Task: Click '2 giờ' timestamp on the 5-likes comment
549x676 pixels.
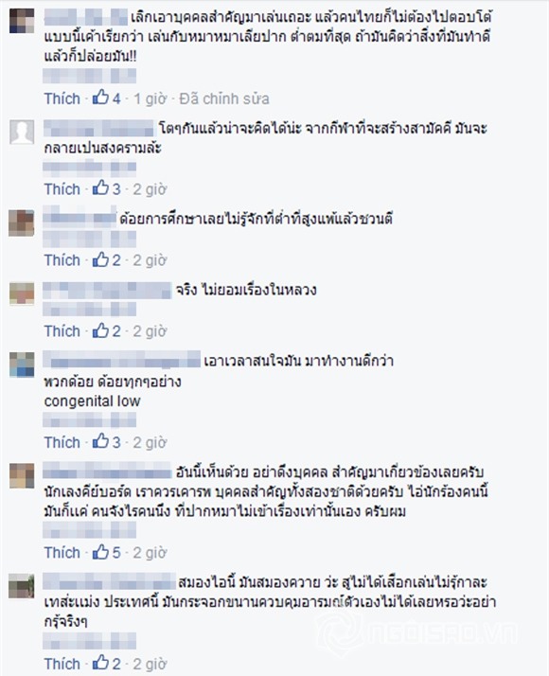Action: (x=150, y=553)
